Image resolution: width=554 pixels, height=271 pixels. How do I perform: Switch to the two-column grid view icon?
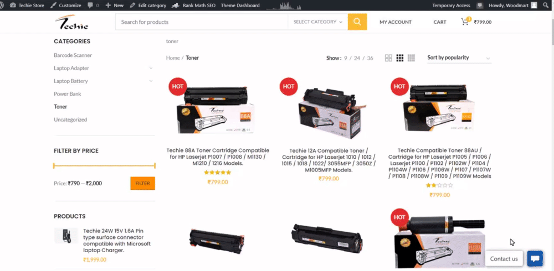point(388,58)
